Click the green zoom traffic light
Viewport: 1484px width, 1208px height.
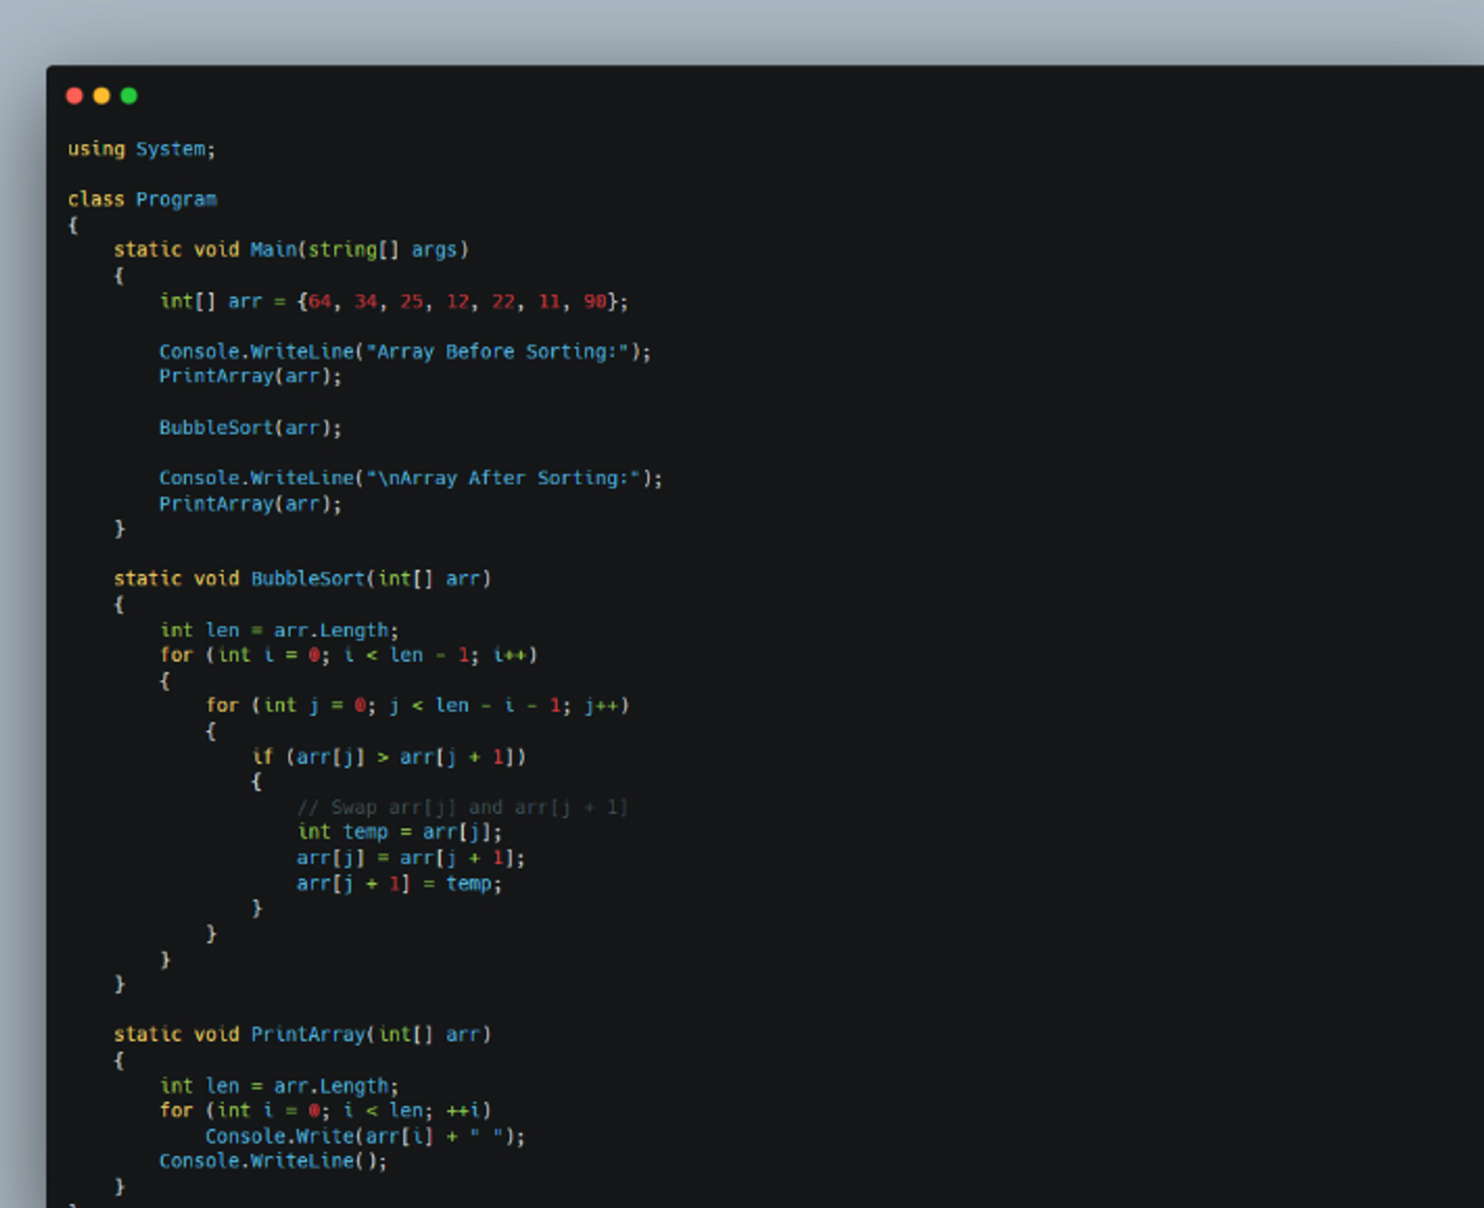point(128,96)
